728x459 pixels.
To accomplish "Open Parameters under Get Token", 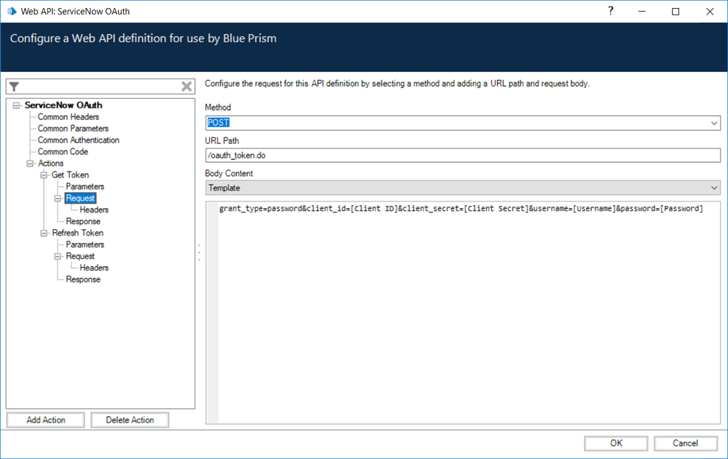I will point(85,186).
